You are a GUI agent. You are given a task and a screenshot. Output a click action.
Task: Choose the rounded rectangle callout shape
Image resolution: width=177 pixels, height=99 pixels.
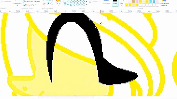click(77, 5)
